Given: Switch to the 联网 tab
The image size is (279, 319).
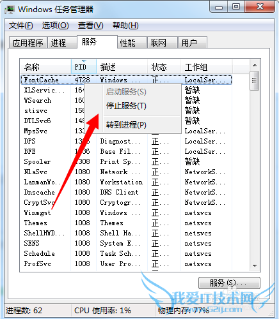Looking at the screenshot, I should point(163,43).
